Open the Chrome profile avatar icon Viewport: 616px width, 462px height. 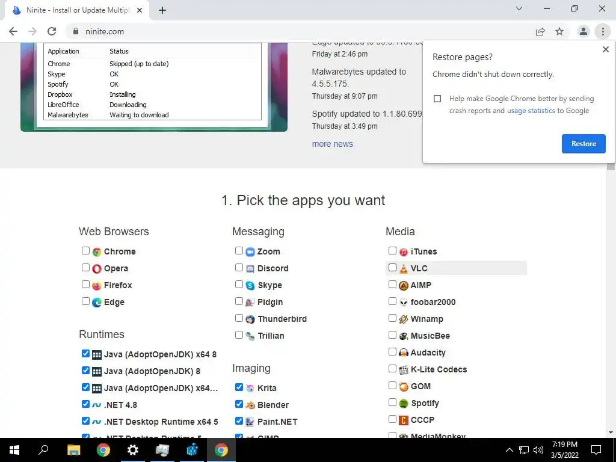(584, 31)
